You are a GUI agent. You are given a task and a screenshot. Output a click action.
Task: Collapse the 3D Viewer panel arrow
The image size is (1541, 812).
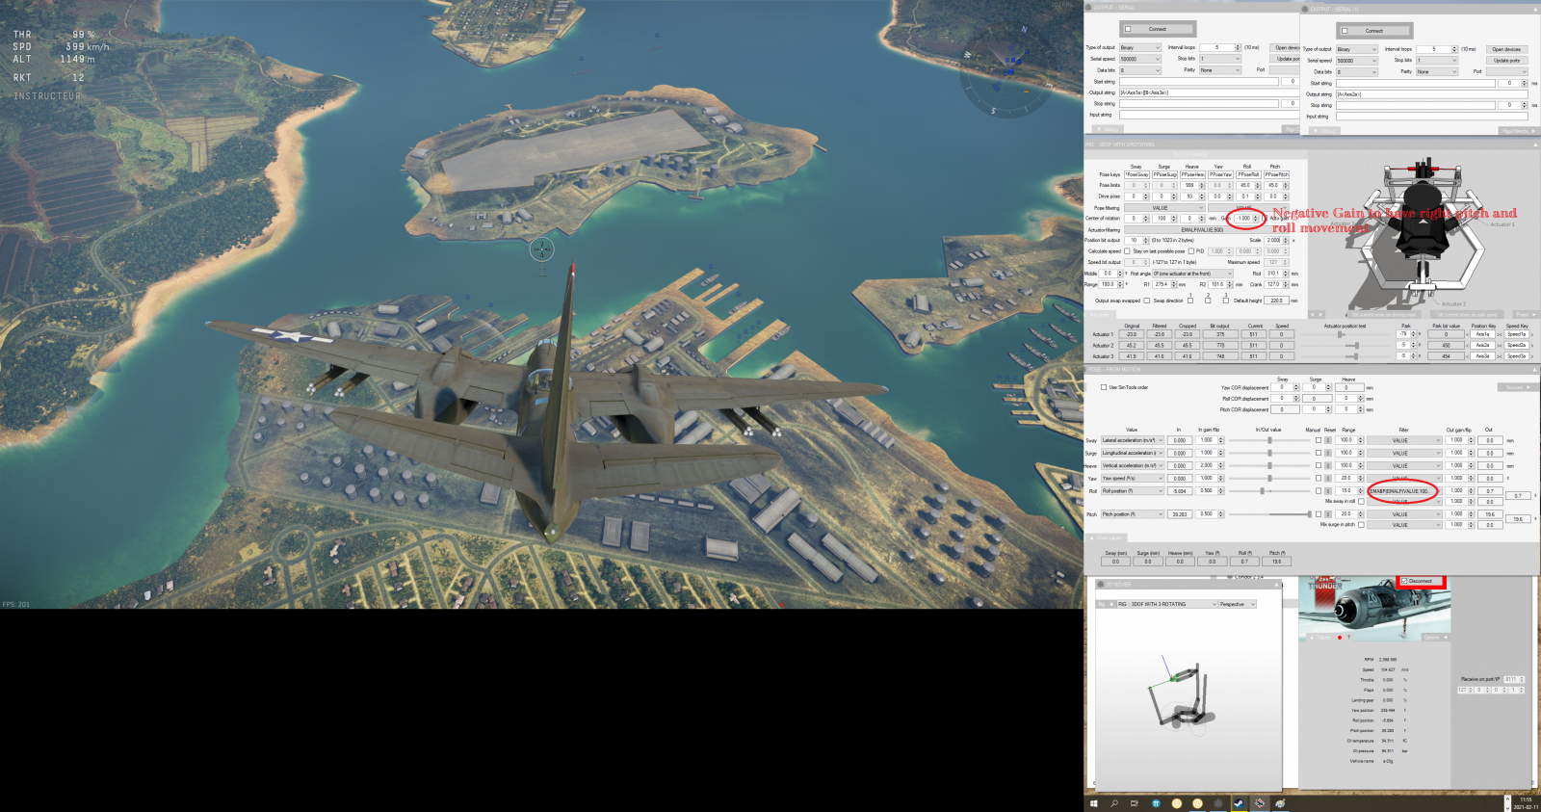[1277, 585]
